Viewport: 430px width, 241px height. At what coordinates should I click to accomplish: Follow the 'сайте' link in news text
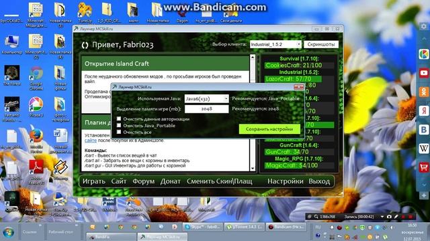pyautogui.click(x=91, y=140)
